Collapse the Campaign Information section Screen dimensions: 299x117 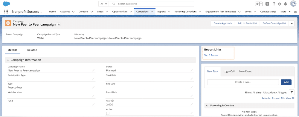[8, 60]
